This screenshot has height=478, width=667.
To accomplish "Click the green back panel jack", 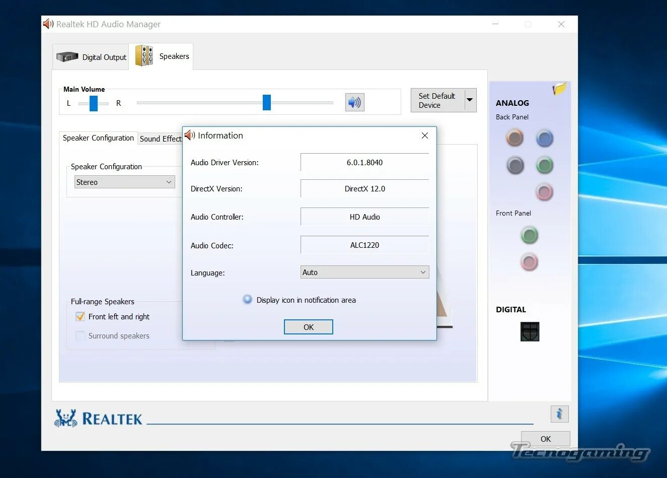I will 544,165.
